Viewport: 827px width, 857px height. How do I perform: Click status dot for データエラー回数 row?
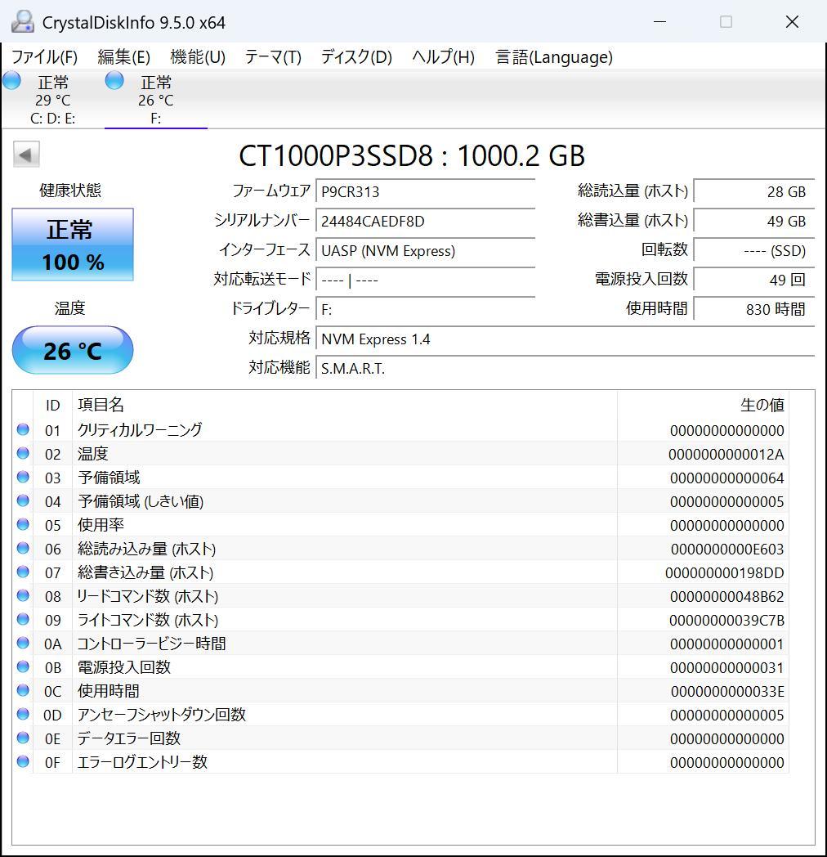tap(23, 738)
